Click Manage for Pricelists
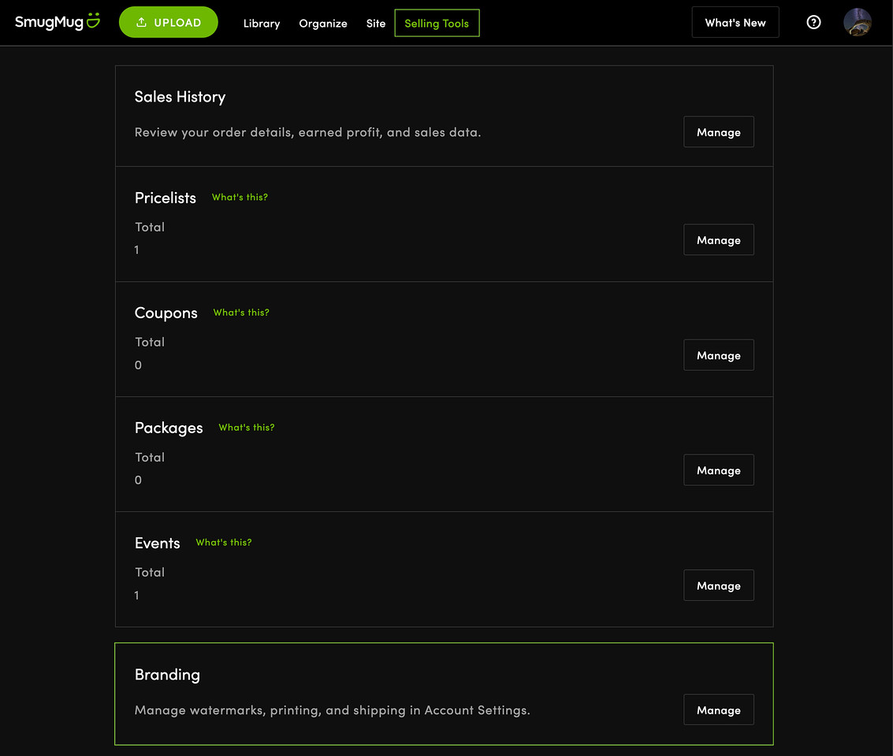The height and width of the screenshot is (756, 893). (719, 240)
